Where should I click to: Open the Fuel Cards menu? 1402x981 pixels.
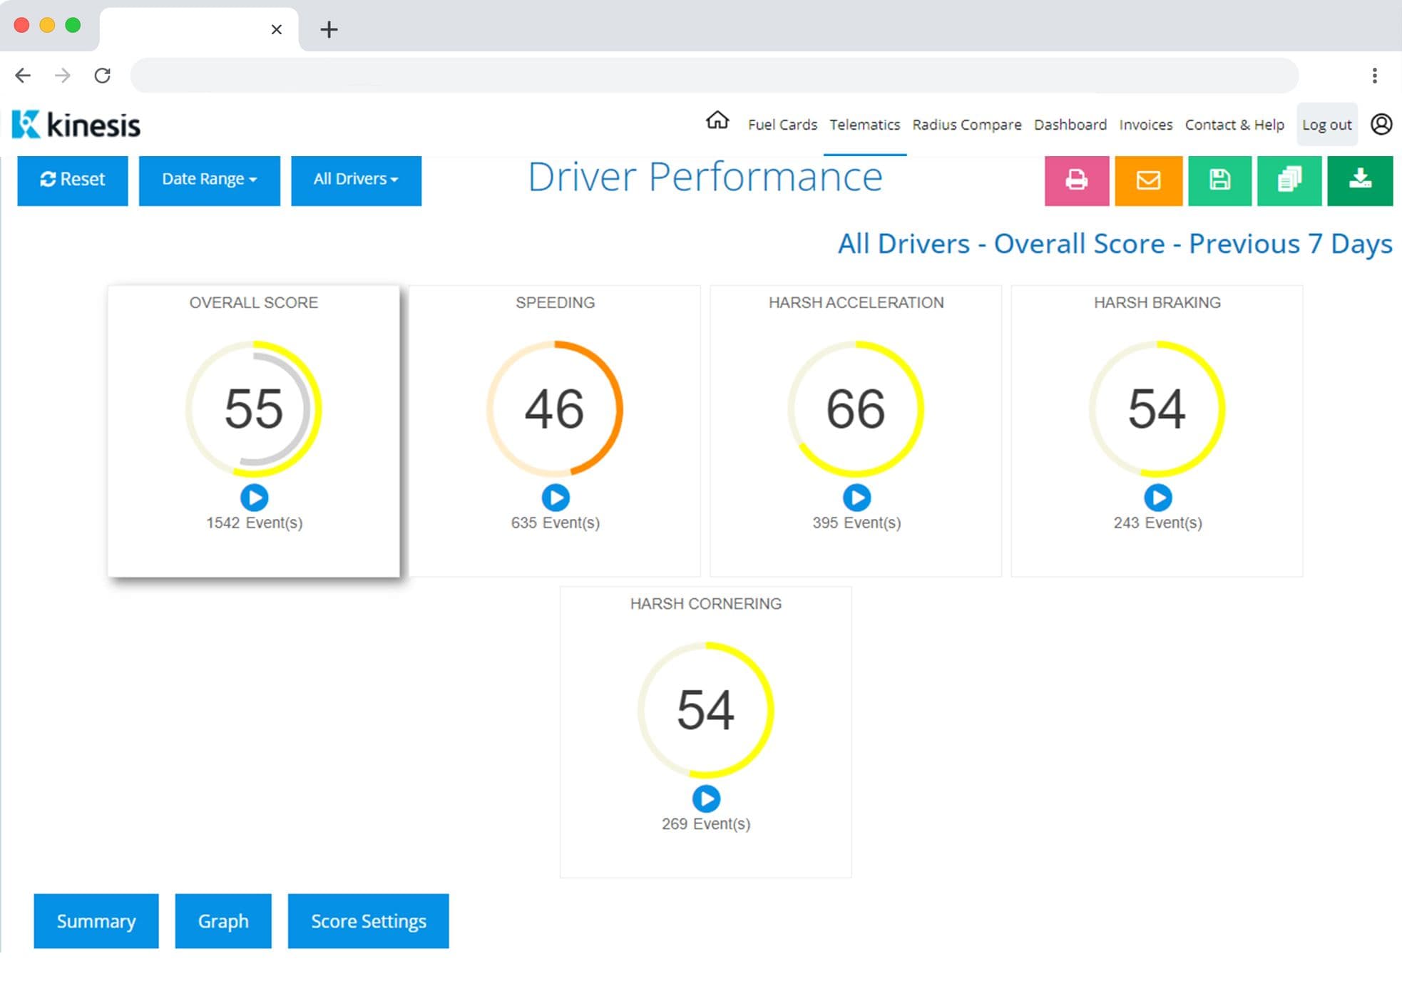782,125
